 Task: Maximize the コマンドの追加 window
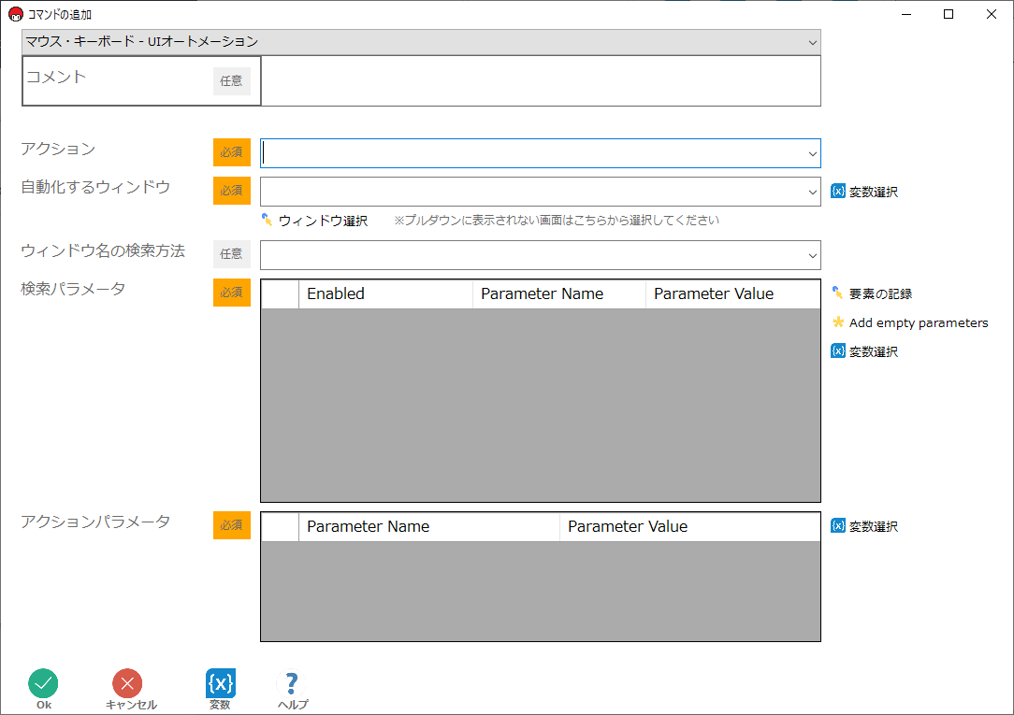949,14
